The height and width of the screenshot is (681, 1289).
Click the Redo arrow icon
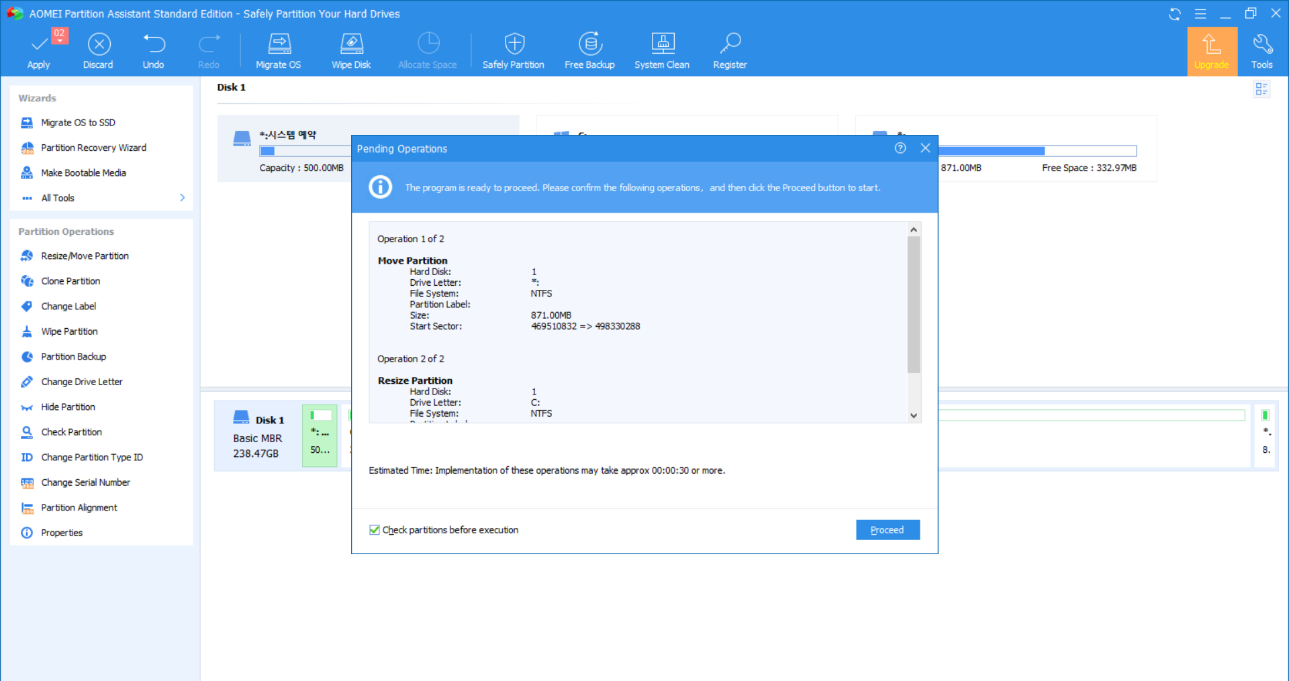pyautogui.click(x=209, y=44)
